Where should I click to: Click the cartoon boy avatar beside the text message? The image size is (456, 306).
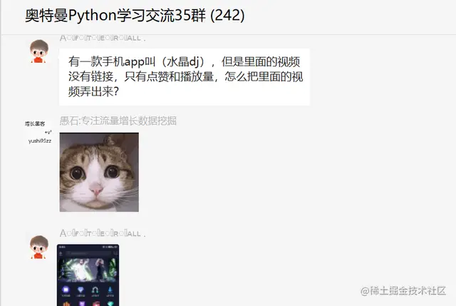pyautogui.click(x=39, y=51)
